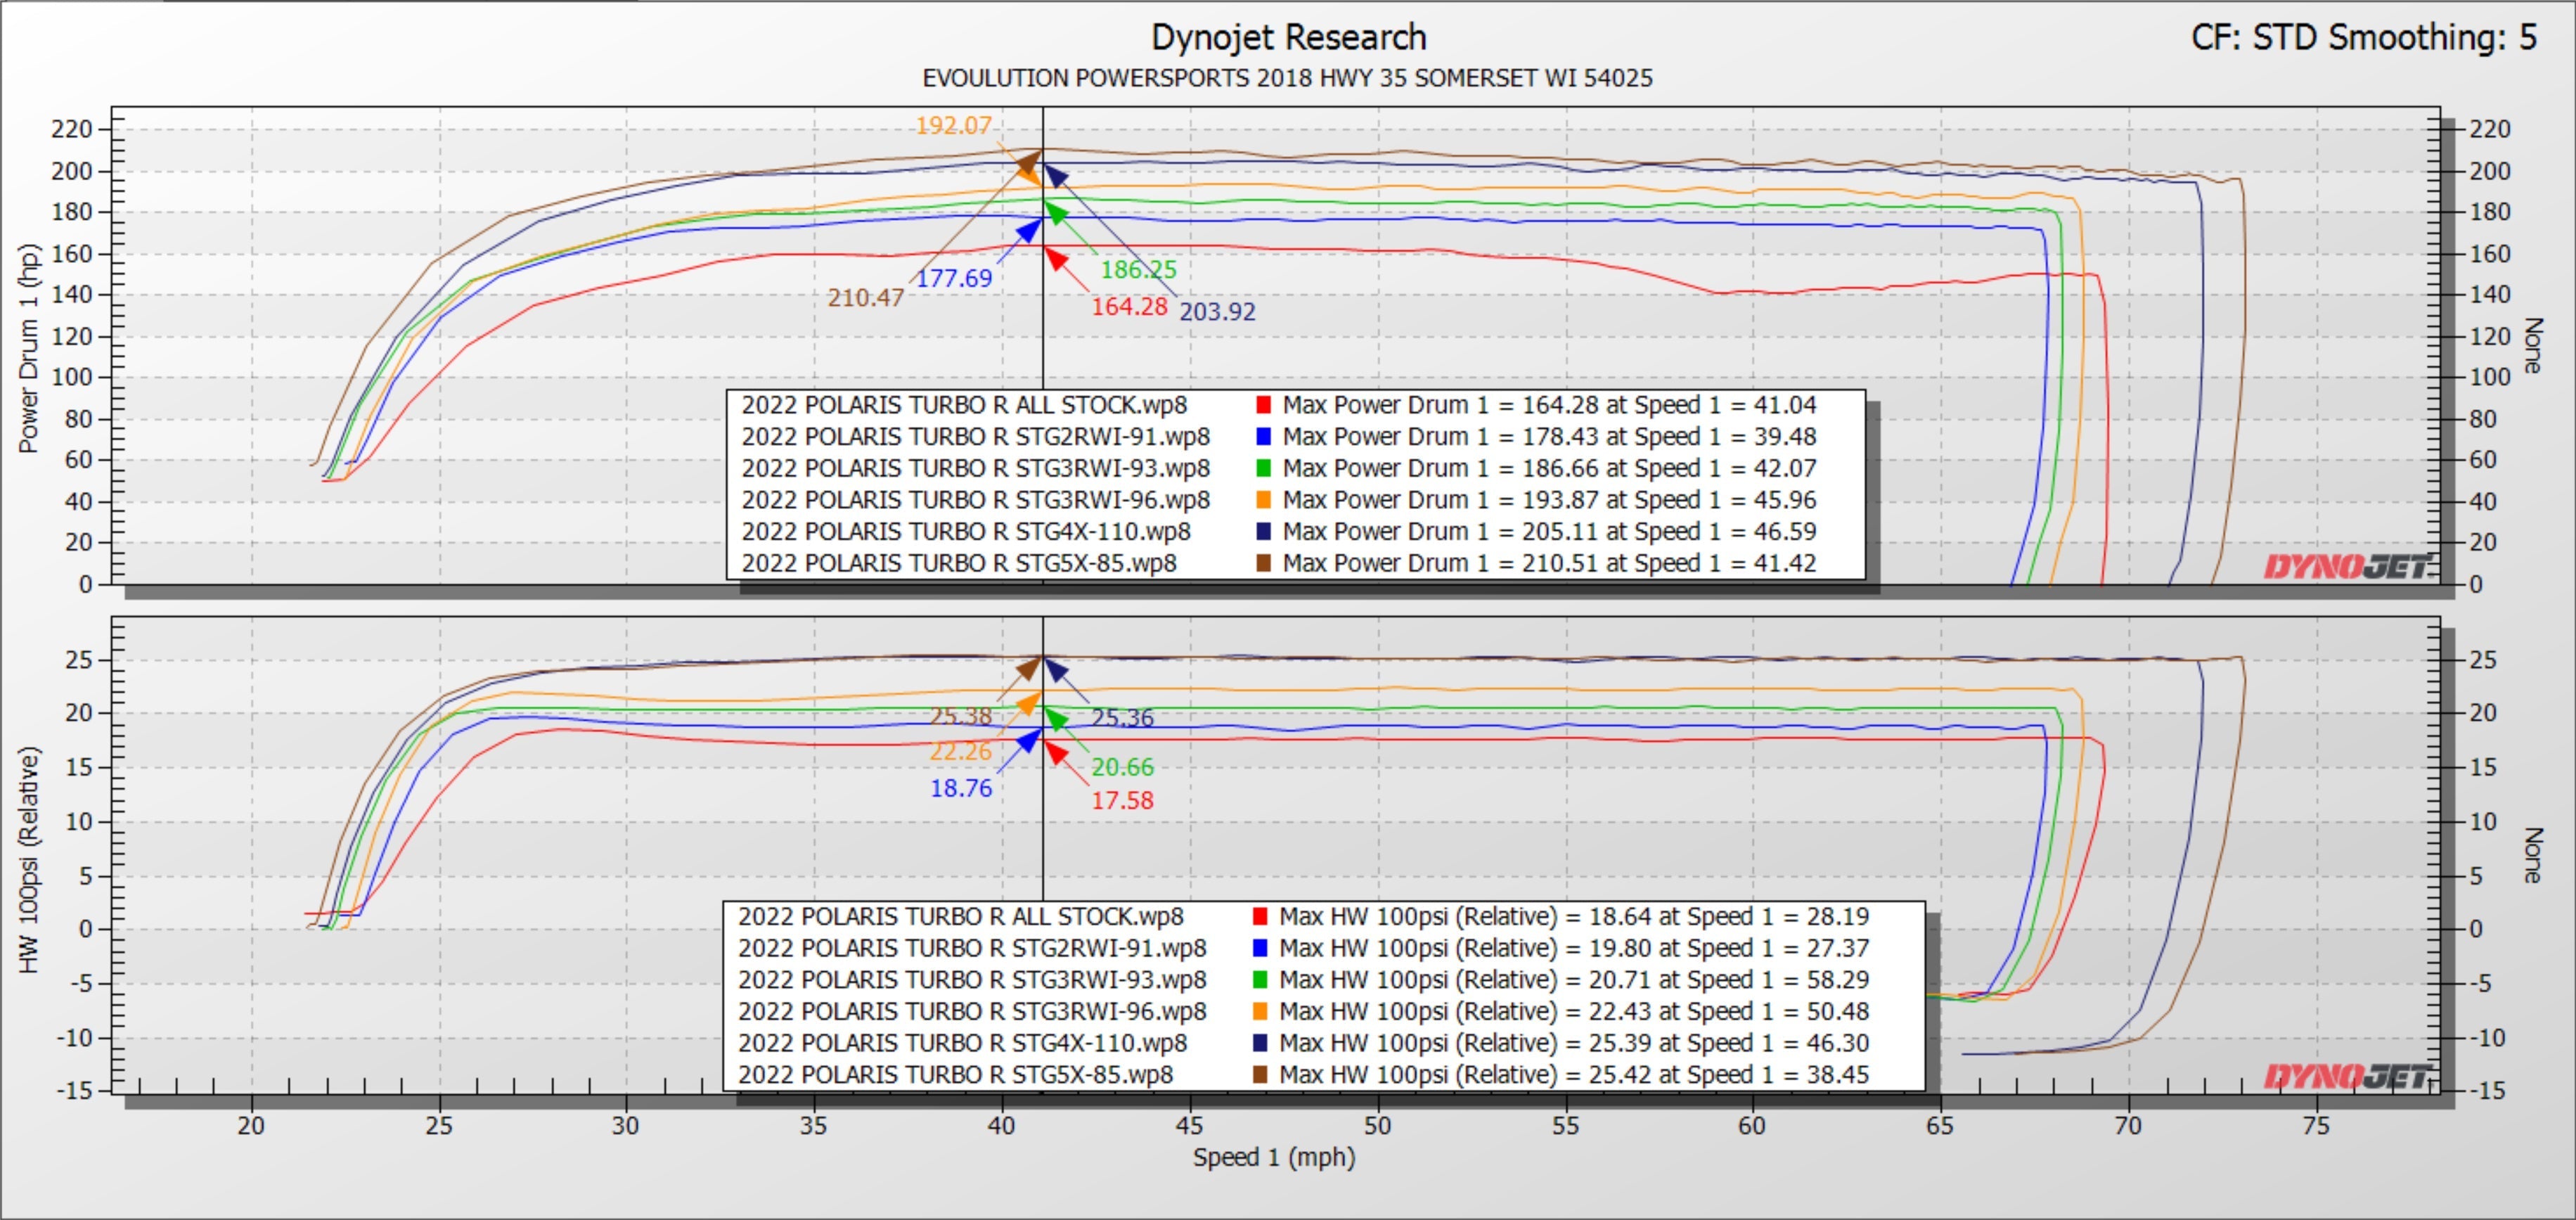
Task: Click the 210.47 brown power data label
Action: click(x=865, y=298)
